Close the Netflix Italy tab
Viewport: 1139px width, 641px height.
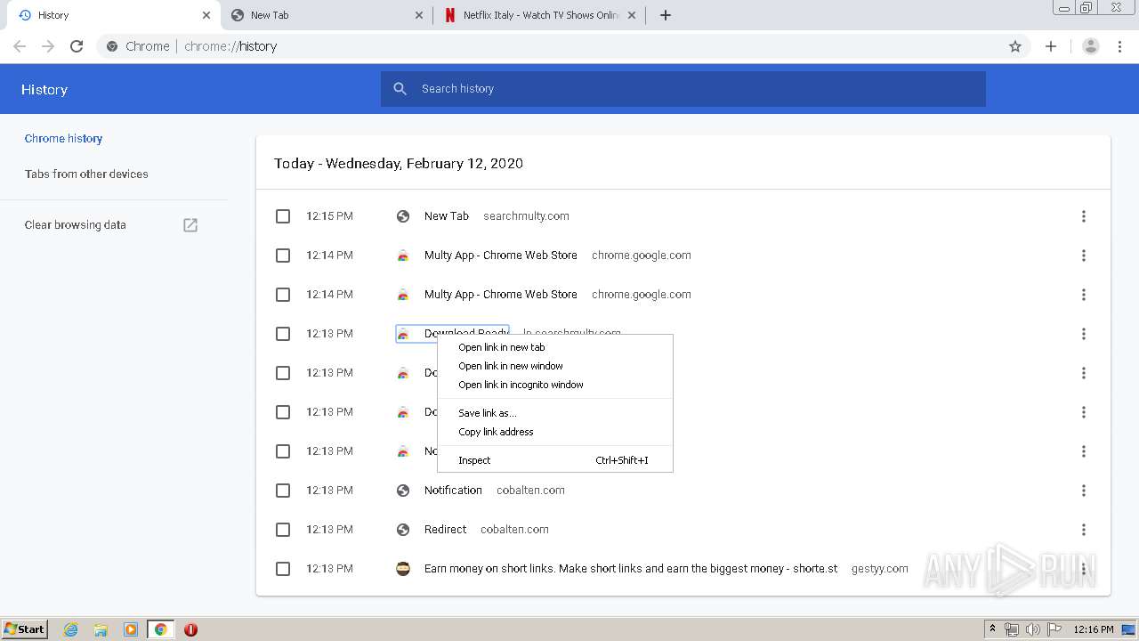click(x=632, y=15)
